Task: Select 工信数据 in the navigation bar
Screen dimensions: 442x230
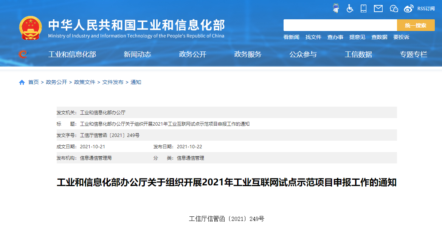Action: coord(358,54)
